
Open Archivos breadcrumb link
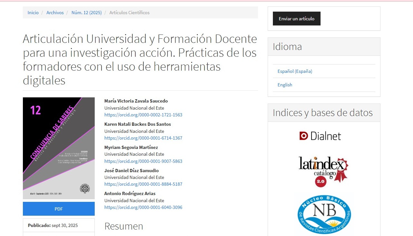point(55,13)
